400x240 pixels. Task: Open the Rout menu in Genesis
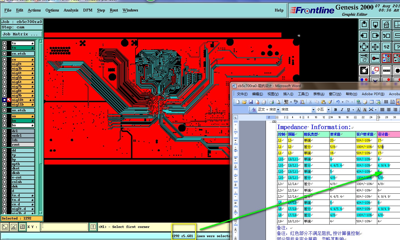(114, 10)
